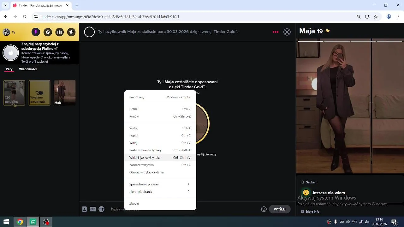Click the install app icon in address bar
This screenshot has width=404, height=227.
[367, 17]
